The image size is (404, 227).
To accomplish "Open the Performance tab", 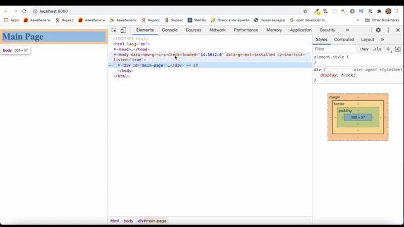I will 246,30.
